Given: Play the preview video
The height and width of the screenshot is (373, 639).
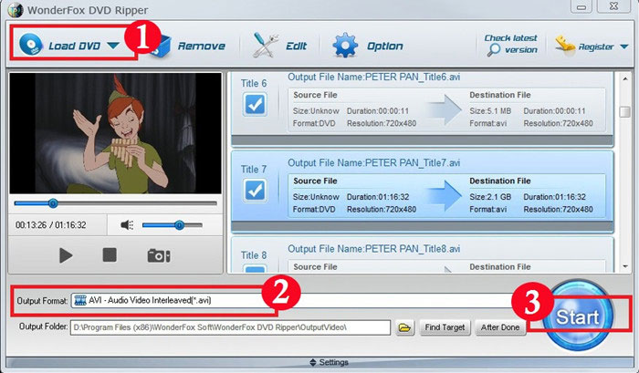Looking at the screenshot, I should [66, 255].
